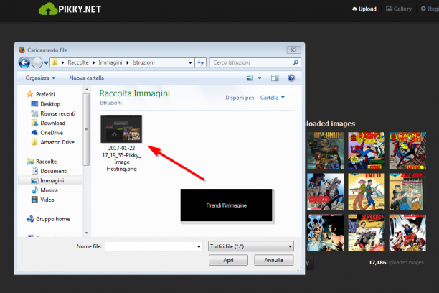Click navigation pane scrollbar down arrow
This screenshot has height=293, width=439.
[x=87, y=233]
